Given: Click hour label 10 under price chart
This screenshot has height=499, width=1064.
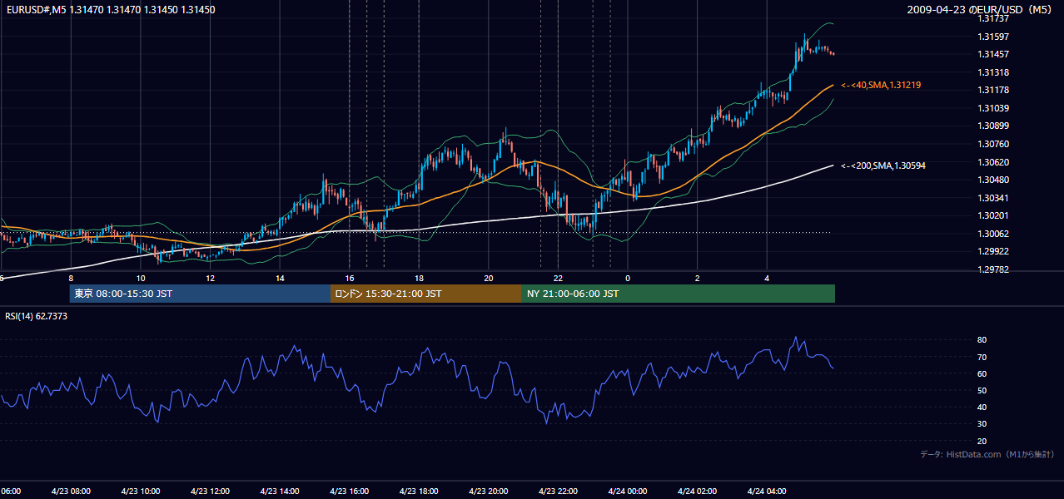Looking at the screenshot, I should (x=141, y=278).
